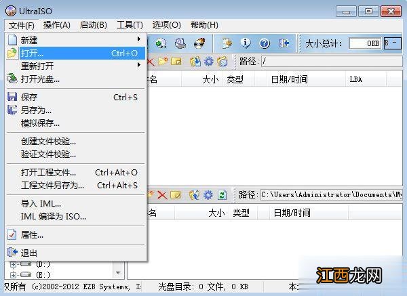Click the burn CD/DVD image flame icon

(199, 43)
